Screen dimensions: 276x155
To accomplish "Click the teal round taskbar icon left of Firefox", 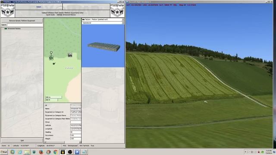I will pos(34,152).
